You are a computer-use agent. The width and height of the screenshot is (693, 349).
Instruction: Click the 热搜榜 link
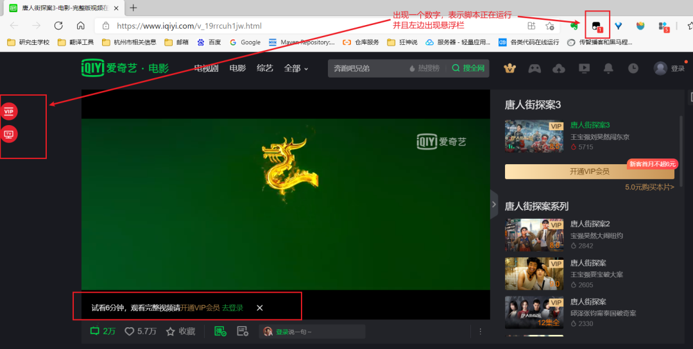coord(425,69)
